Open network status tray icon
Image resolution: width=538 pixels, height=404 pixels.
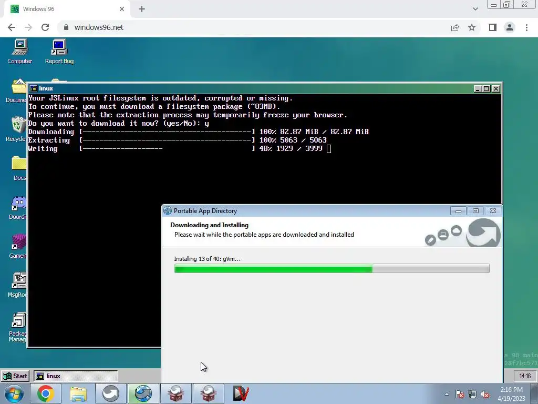pos(472,394)
